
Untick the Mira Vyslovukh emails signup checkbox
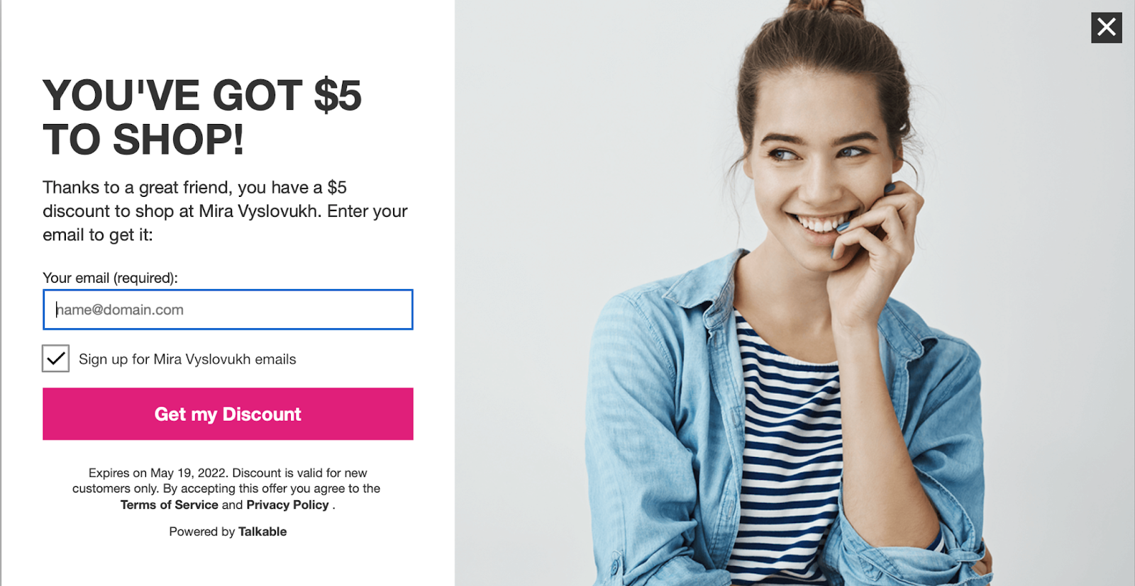pyautogui.click(x=55, y=359)
